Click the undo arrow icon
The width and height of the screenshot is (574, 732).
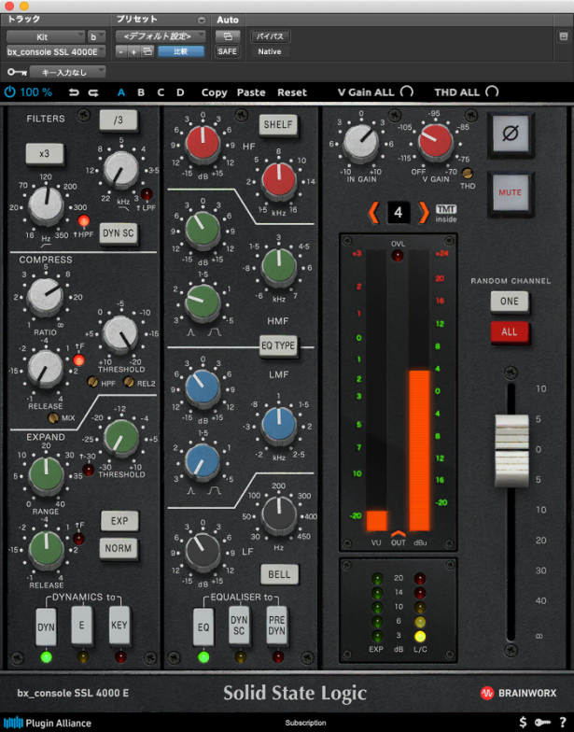(74, 92)
